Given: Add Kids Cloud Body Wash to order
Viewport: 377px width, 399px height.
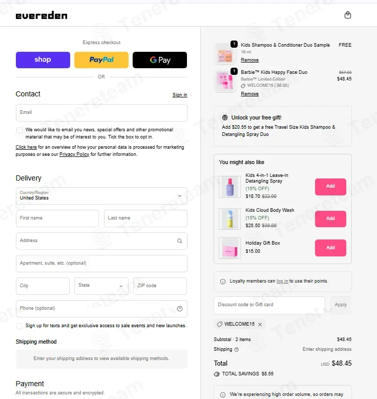Looking at the screenshot, I should pos(330,218).
